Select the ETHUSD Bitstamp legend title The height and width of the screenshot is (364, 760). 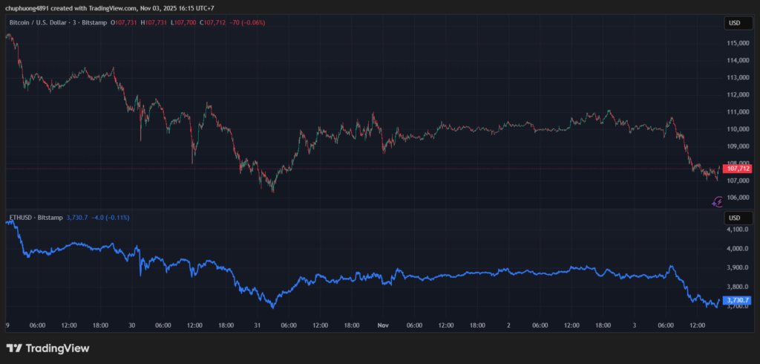pos(36,218)
